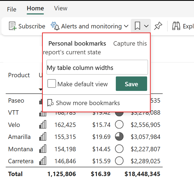Image resolution: width=194 pixels, height=193 pixels.
Task: Select the Carretera product cell
Action: click(21, 161)
